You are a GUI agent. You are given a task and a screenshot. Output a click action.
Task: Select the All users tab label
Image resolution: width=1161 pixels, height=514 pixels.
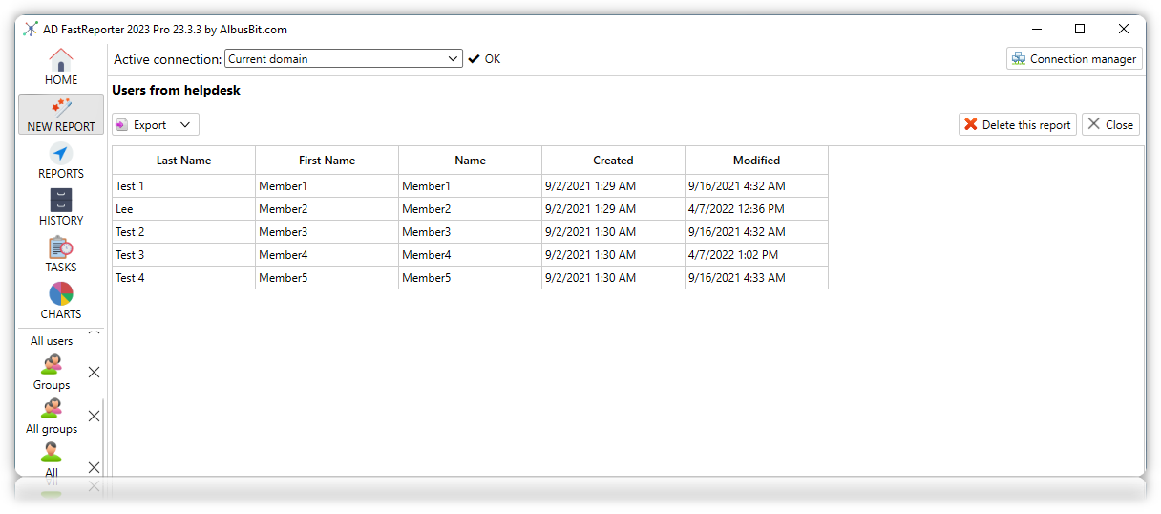[x=52, y=341]
